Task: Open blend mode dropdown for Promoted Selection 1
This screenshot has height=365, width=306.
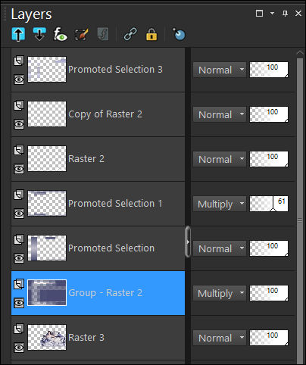Action: (x=220, y=204)
